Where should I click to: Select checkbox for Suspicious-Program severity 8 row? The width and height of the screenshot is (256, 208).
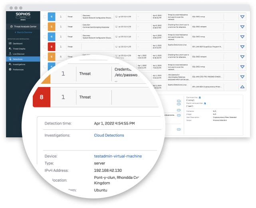pyautogui.click(x=45, y=47)
